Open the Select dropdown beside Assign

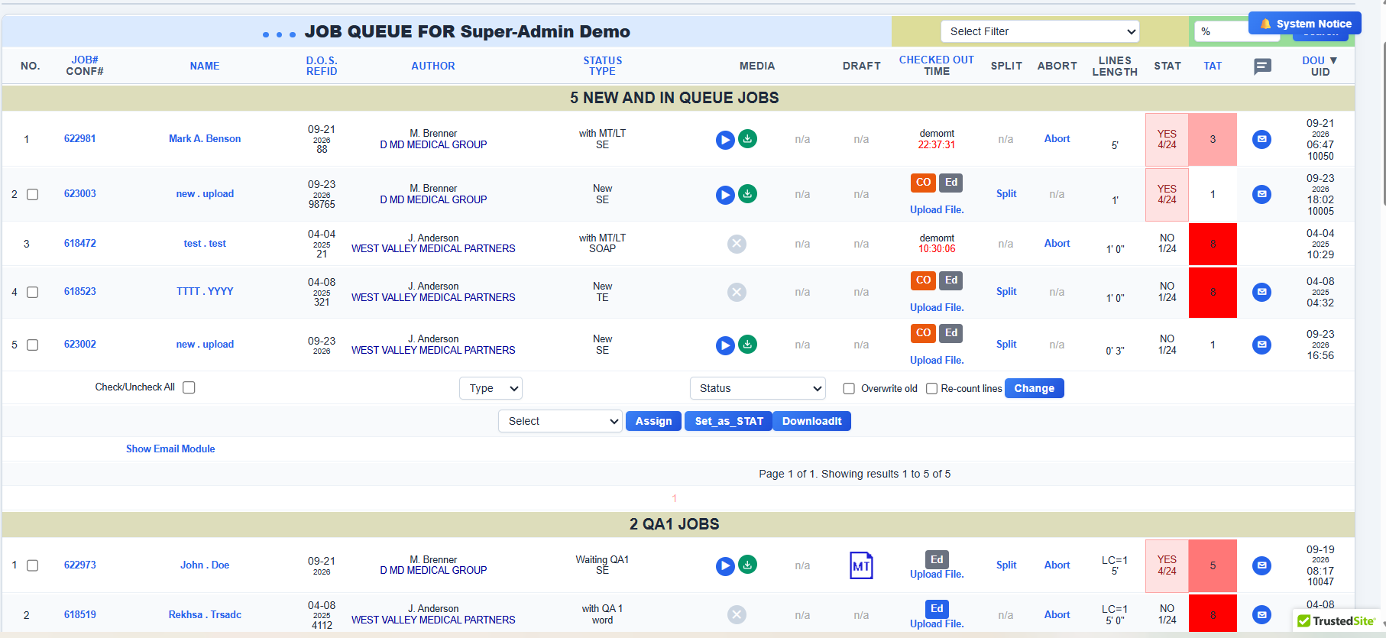(560, 421)
